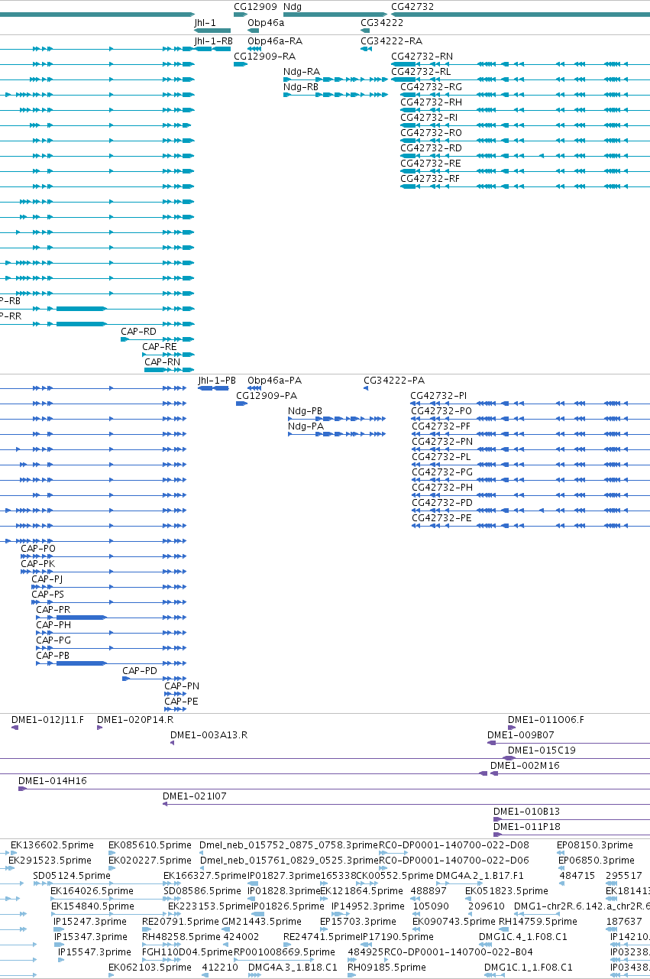Select transcript label CG42732-RE

pyautogui.click(x=431, y=163)
